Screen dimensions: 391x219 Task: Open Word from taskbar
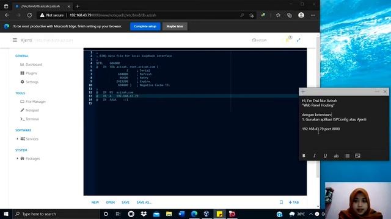181,214
